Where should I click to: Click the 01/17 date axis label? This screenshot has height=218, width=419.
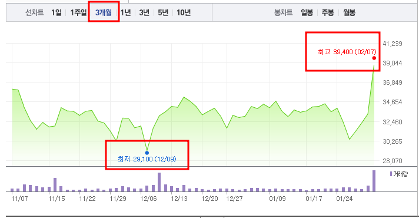click(x=314, y=199)
